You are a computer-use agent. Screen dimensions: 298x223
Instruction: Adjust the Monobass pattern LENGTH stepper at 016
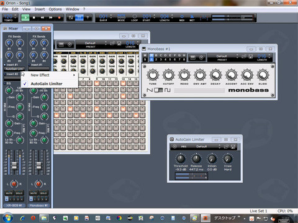(269, 56)
